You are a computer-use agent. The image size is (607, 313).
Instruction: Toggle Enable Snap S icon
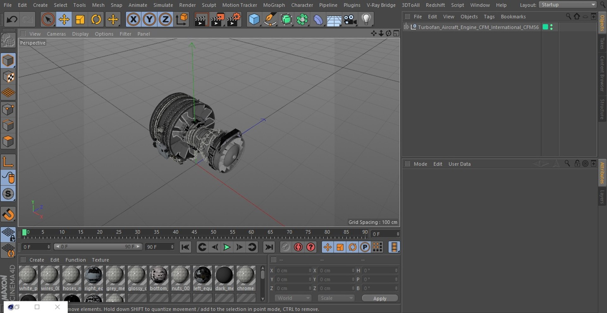point(8,194)
